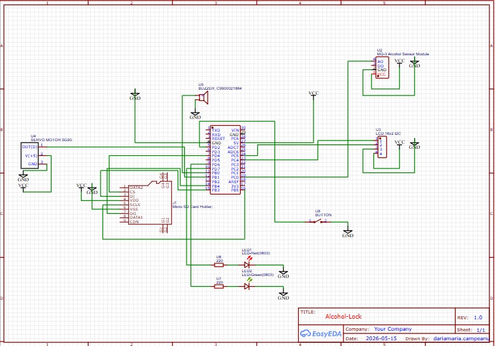Screen dimensions: 495x346
Task: Select the LCD U3 four-pin header symbol
Action: pyautogui.click(x=382, y=147)
